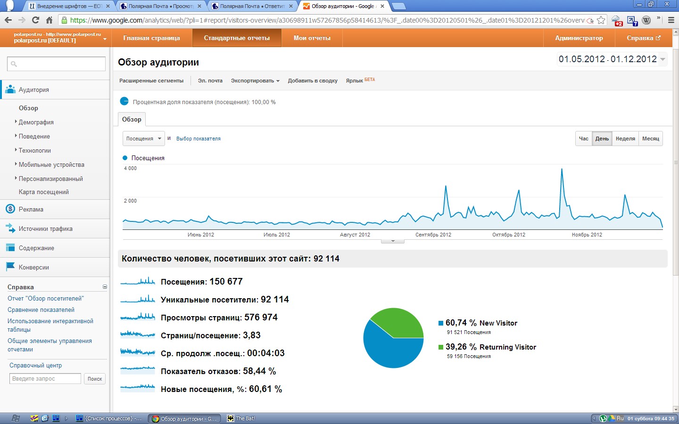Click the Аудитория people icon in sidebar

point(10,90)
